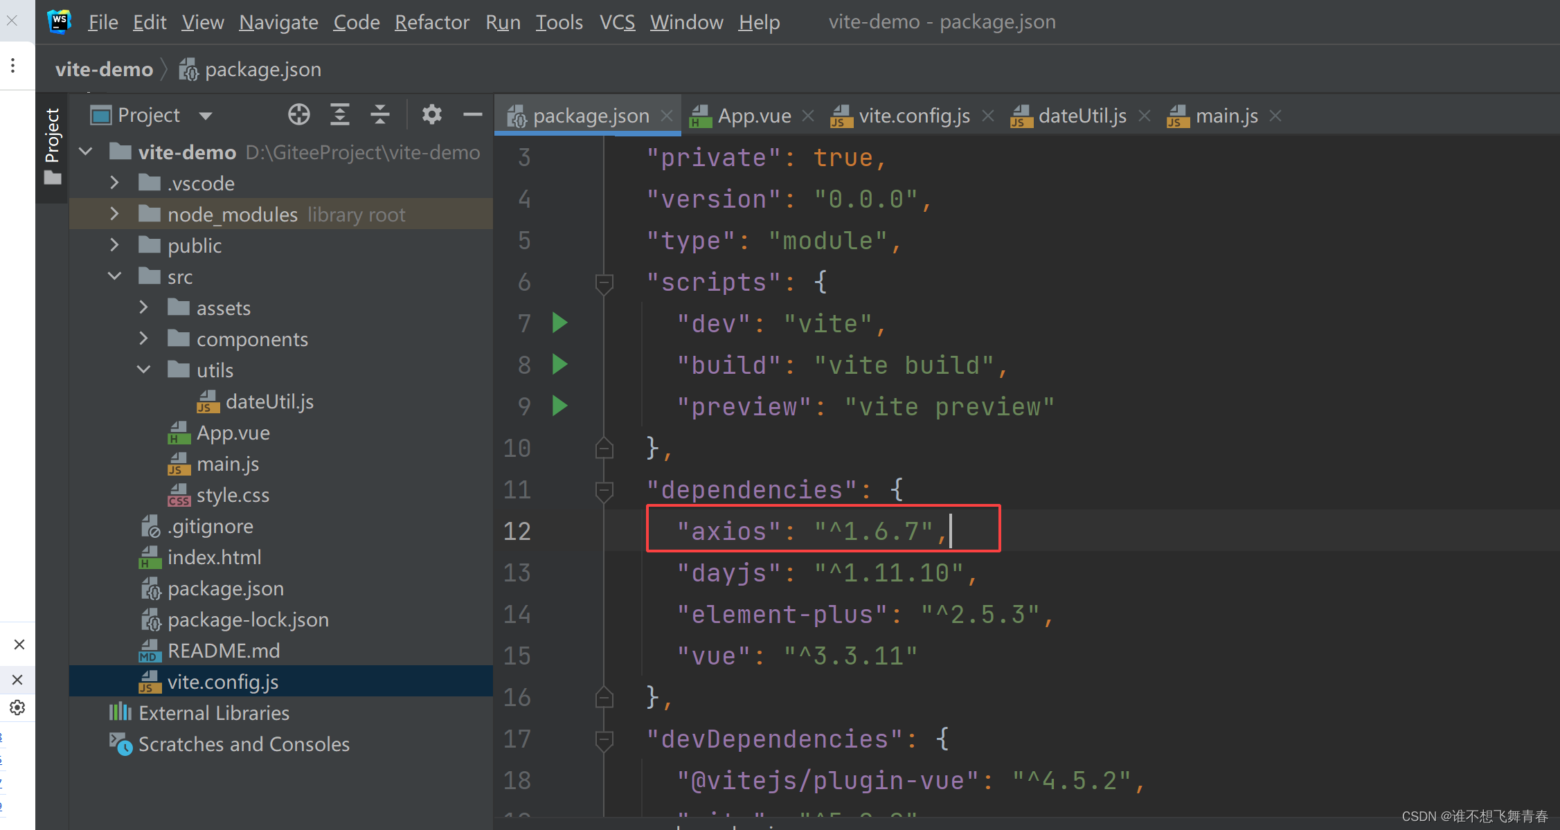
Task: Open Project panel gear settings
Action: tap(432, 114)
